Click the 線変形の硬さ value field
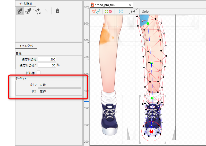The width and height of the screenshot is (206, 146). (47, 65)
